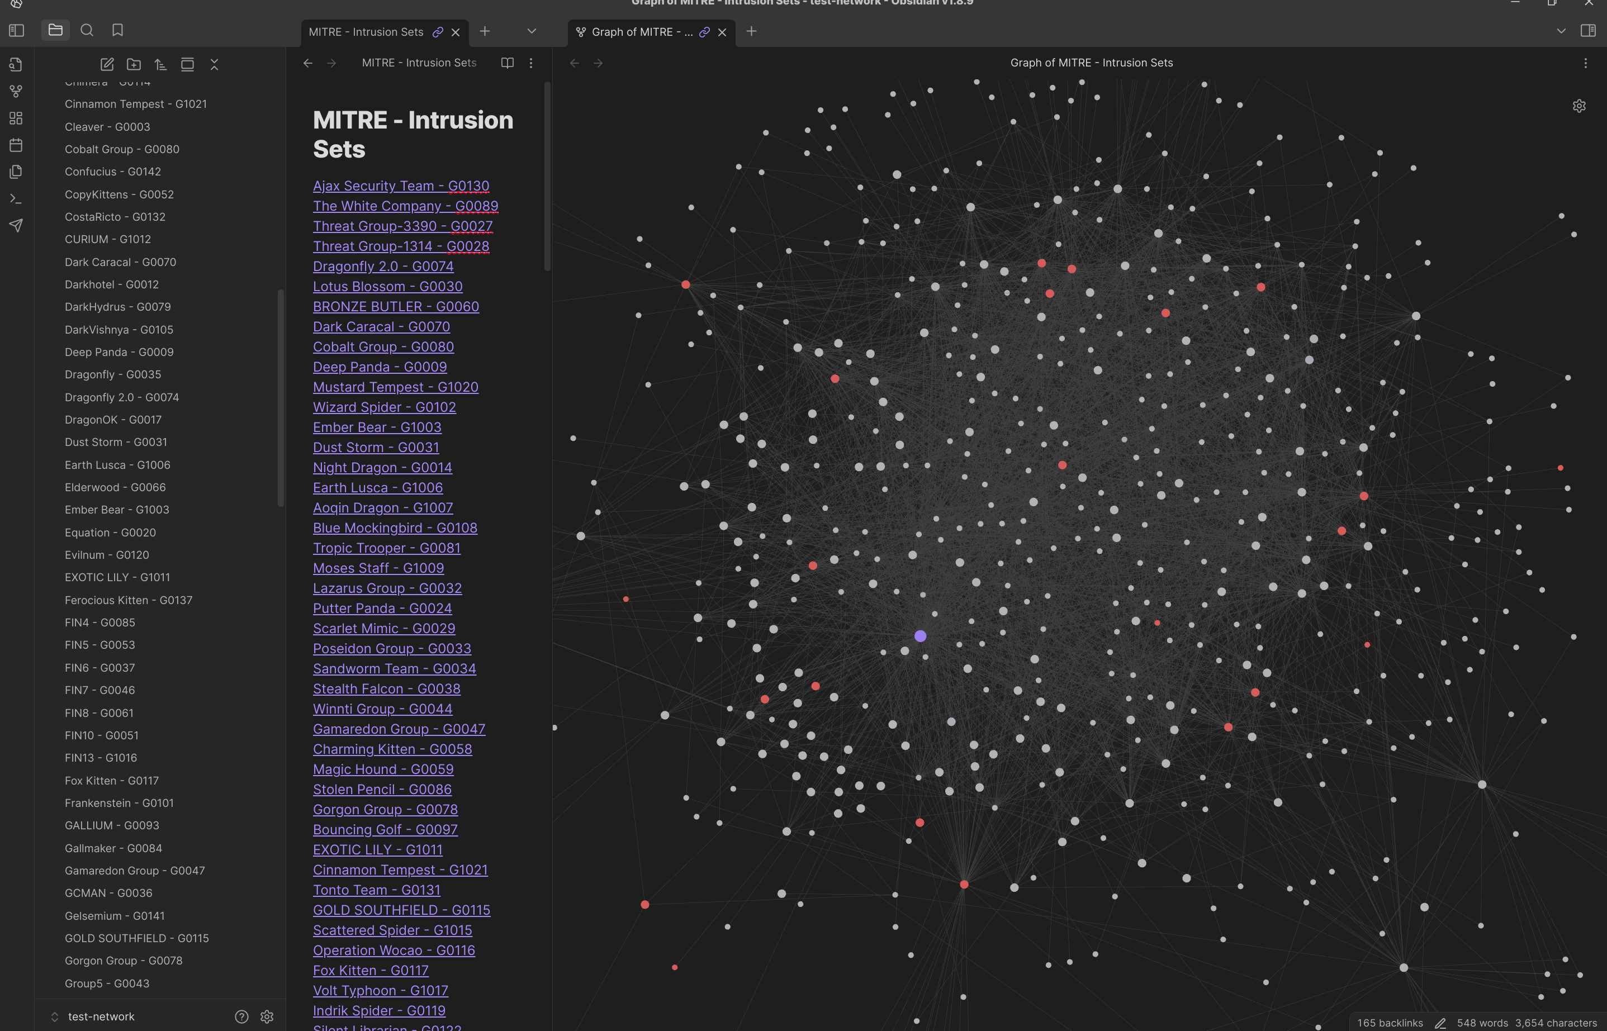
Task: Change file sort order
Action: point(161,64)
